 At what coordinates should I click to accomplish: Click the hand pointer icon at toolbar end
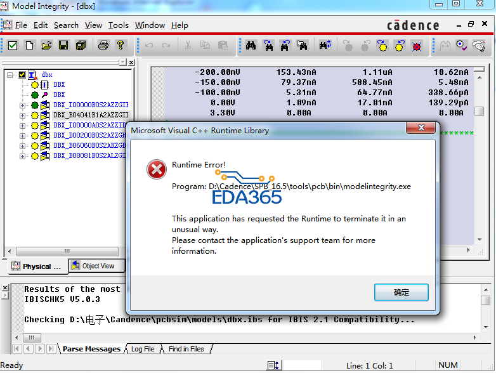(479, 46)
